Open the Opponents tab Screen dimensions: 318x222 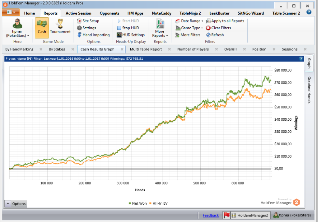(x=110, y=13)
